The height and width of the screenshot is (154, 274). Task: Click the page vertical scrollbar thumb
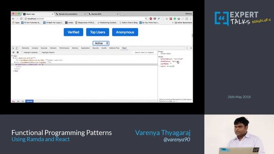click(x=192, y=35)
